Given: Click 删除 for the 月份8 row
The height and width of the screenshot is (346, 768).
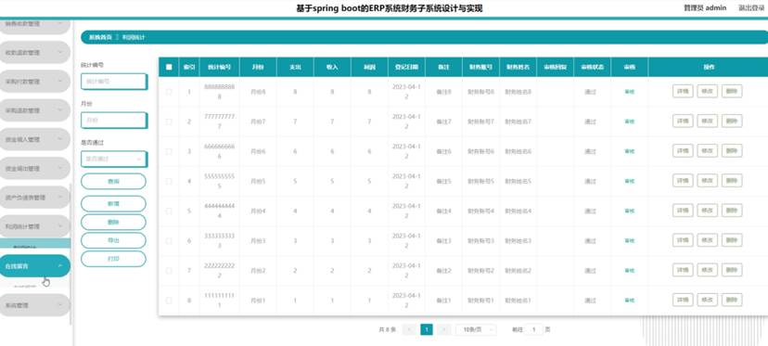Looking at the screenshot, I should [x=731, y=91].
